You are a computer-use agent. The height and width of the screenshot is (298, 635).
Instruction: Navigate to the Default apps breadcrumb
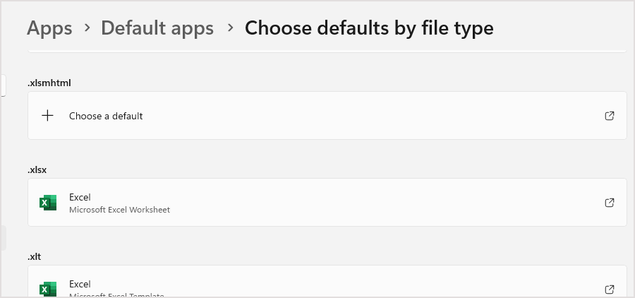click(x=157, y=28)
